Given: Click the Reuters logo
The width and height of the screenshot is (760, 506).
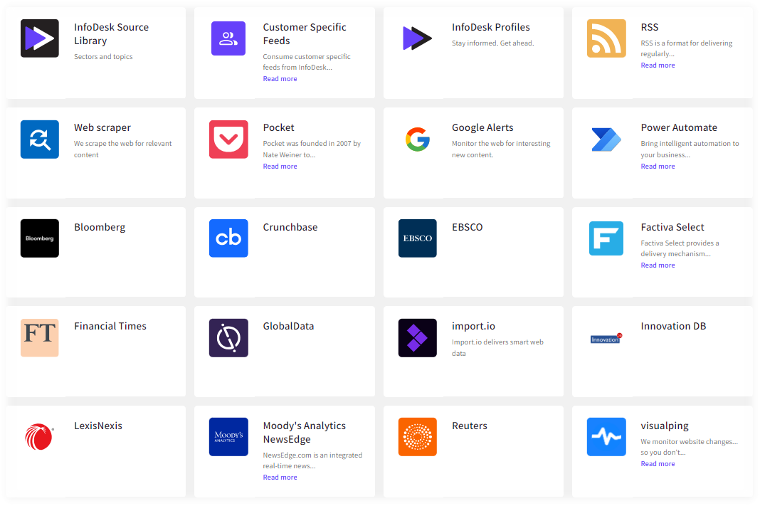Looking at the screenshot, I should point(417,437).
